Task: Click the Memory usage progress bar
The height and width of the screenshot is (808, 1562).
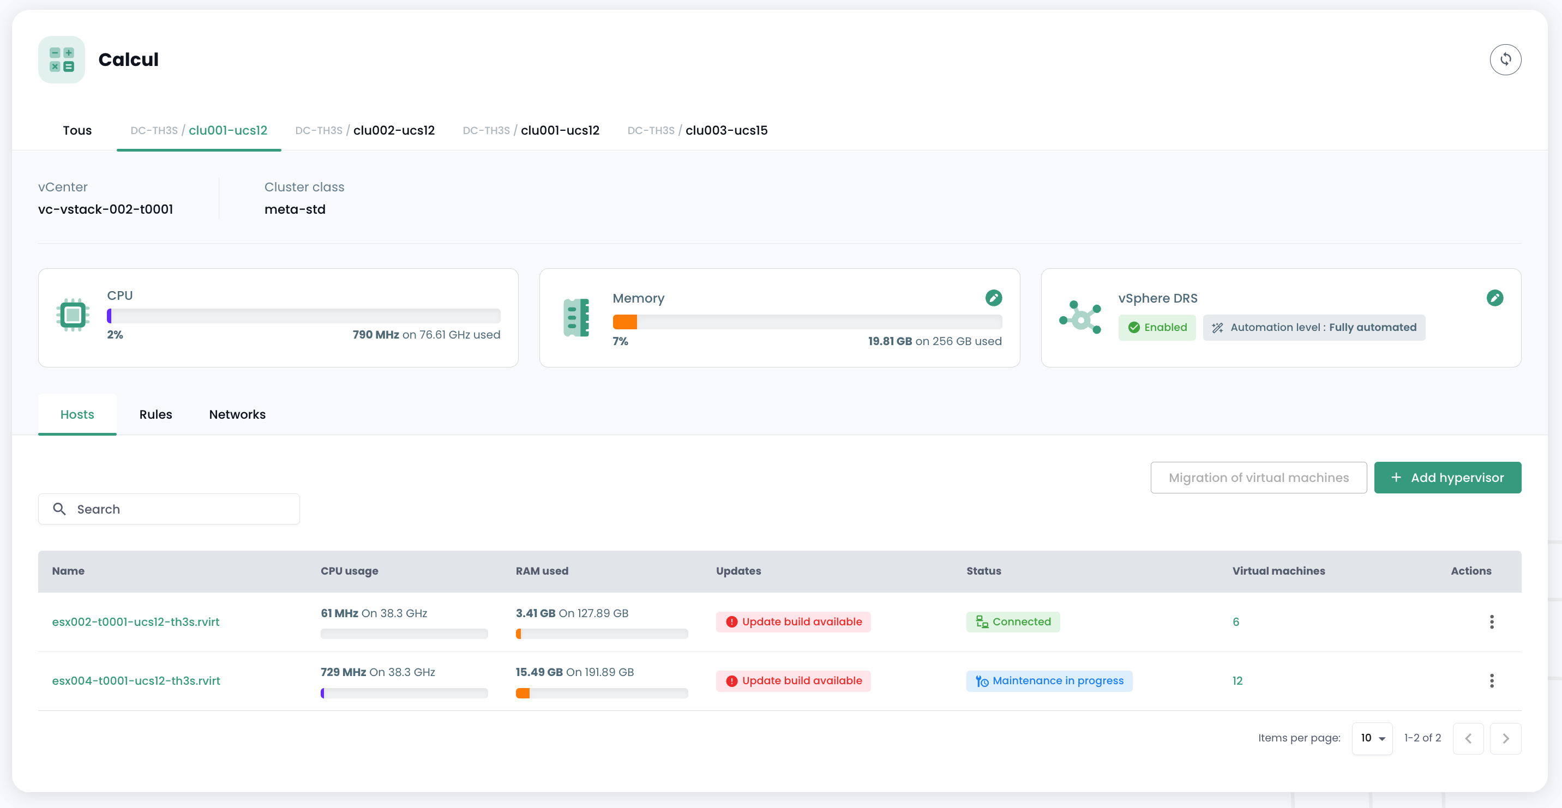Action: coord(807,322)
